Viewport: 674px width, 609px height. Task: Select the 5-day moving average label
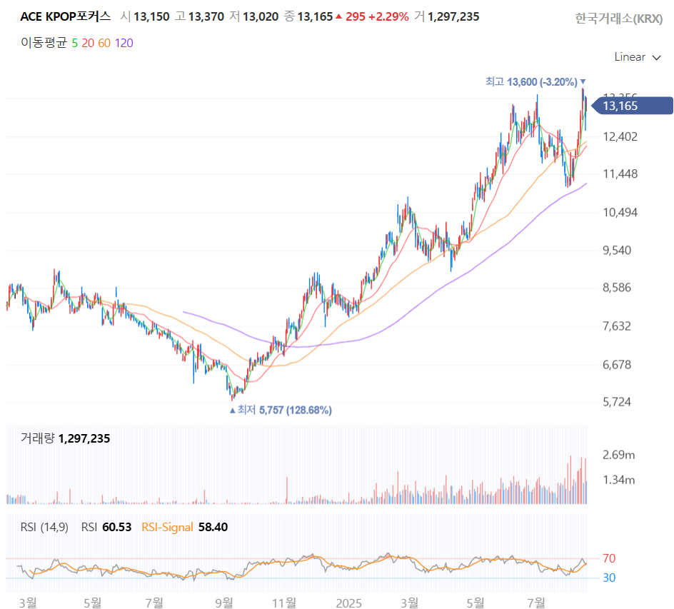(75, 43)
